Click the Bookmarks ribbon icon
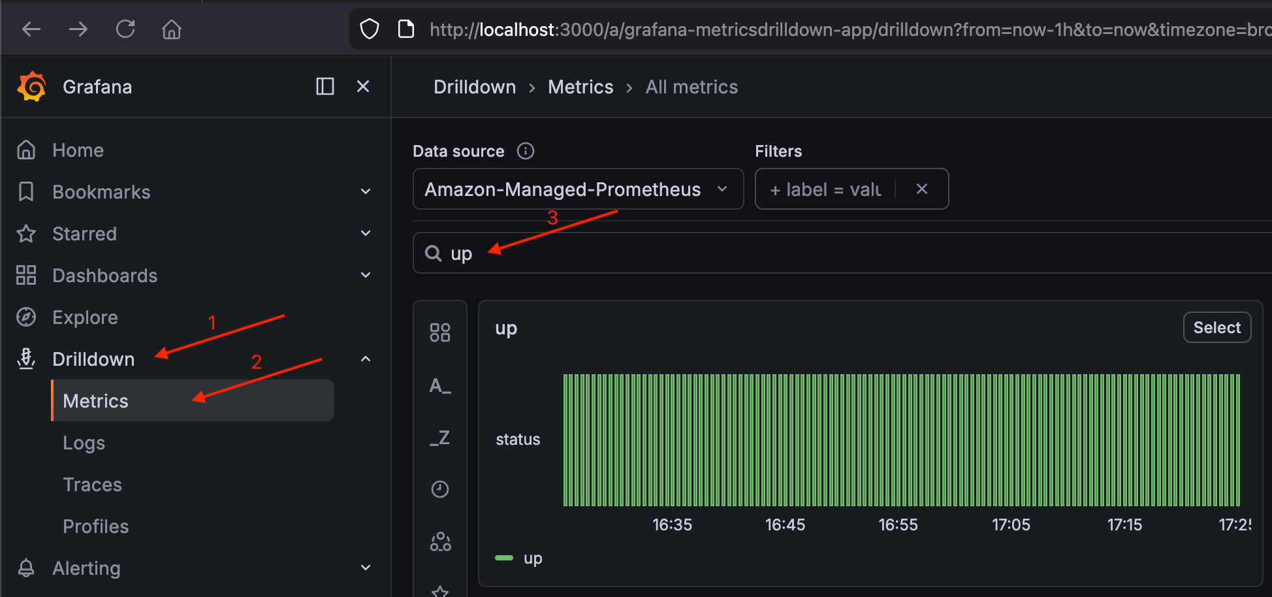Viewport: 1272px width, 597px height. (26, 191)
